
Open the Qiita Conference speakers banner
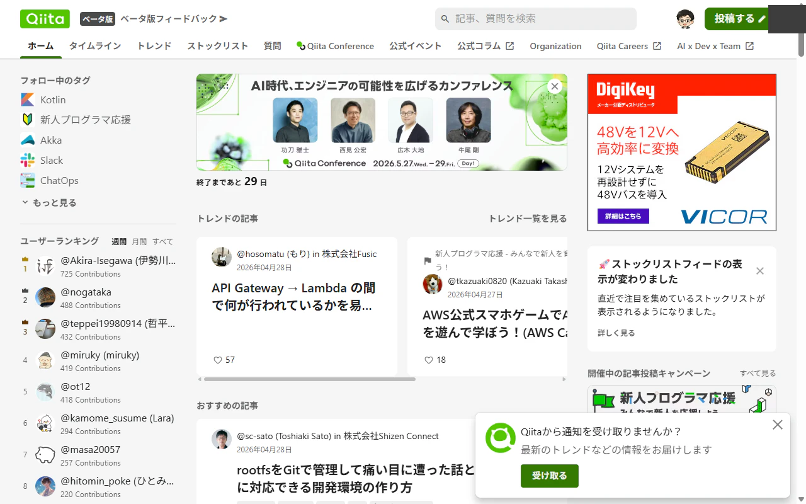coord(382,122)
